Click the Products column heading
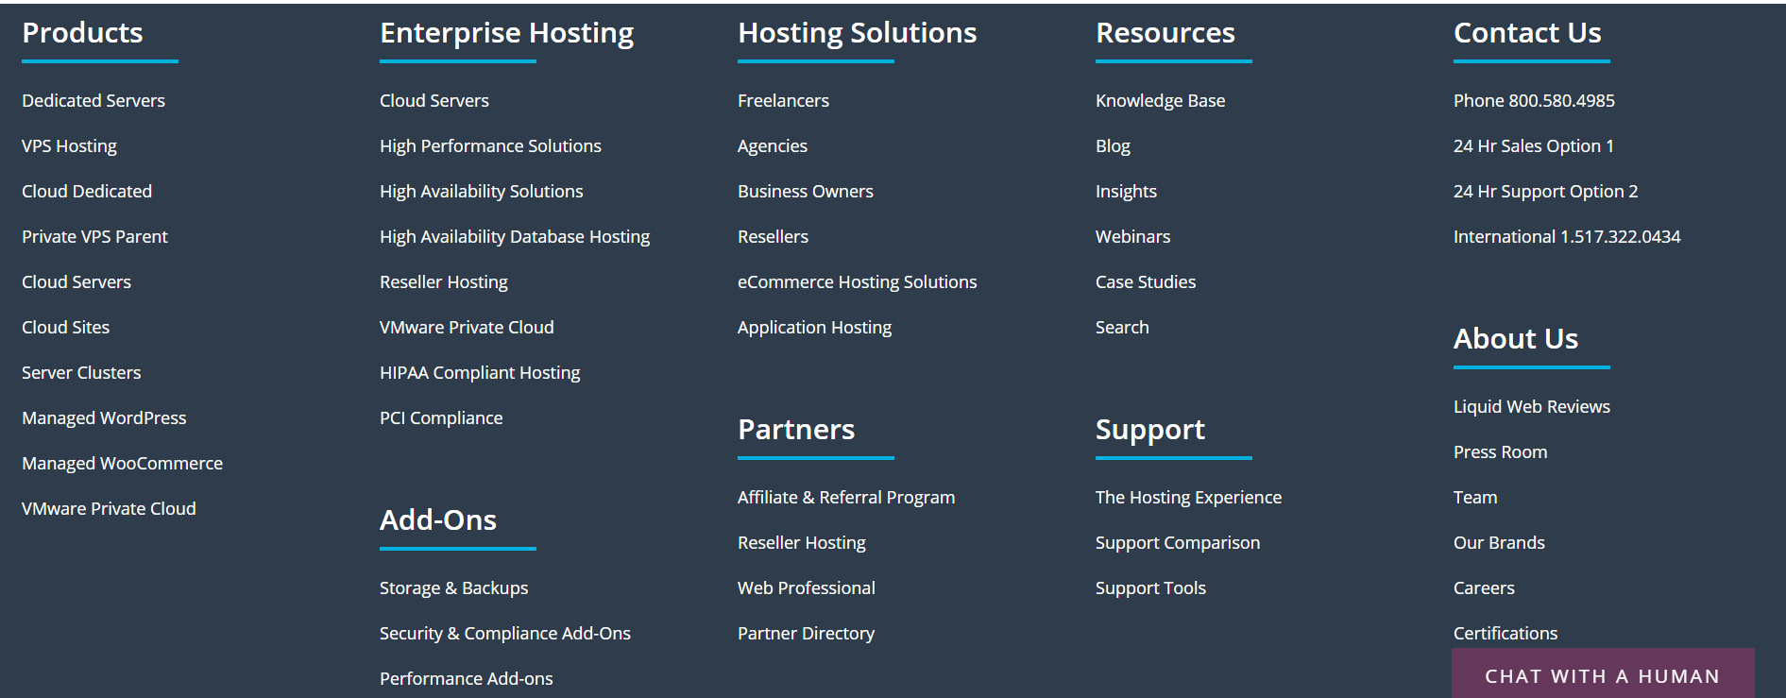 [x=82, y=33]
